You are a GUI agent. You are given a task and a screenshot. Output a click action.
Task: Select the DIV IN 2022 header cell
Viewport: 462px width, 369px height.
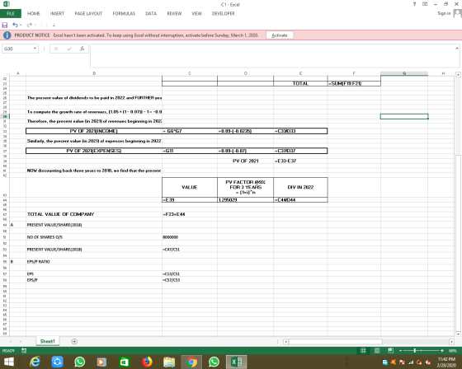coord(300,187)
